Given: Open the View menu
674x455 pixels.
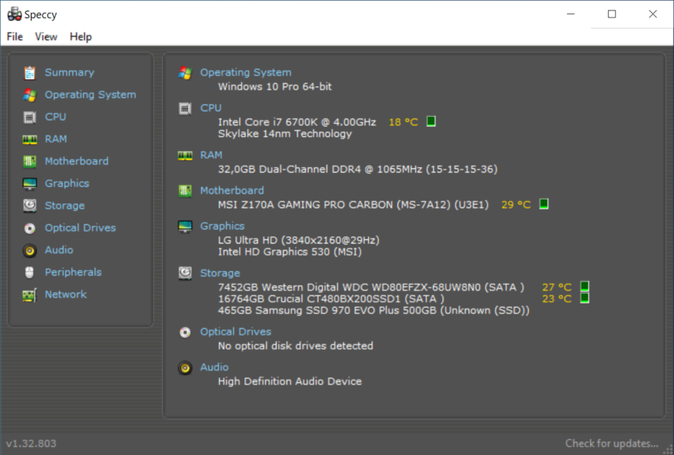Looking at the screenshot, I should pyautogui.click(x=46, y=36).
